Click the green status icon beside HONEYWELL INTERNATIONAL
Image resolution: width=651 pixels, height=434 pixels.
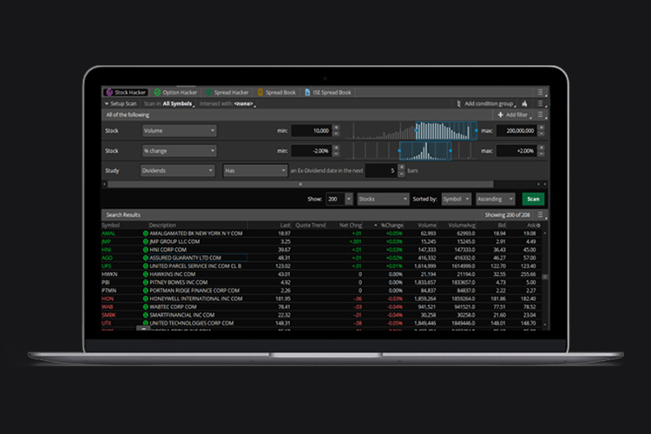pos(146,298)
